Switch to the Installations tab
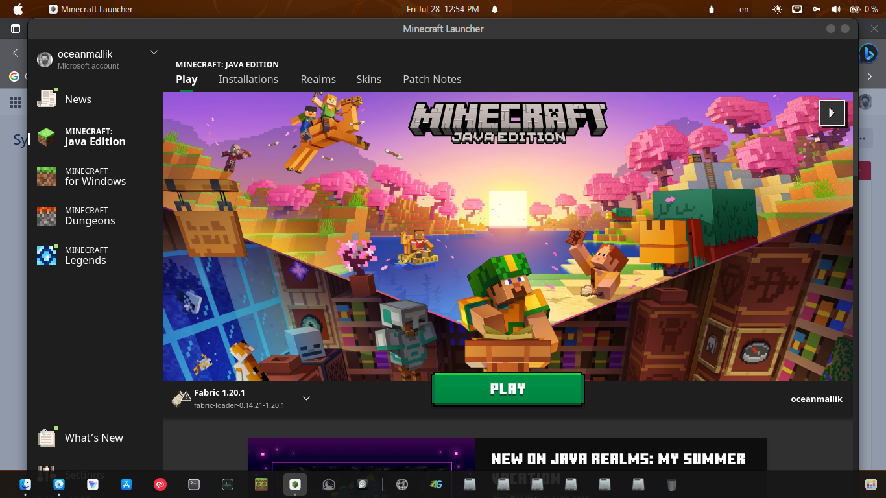886x498 pixels. tap(248, 79)
